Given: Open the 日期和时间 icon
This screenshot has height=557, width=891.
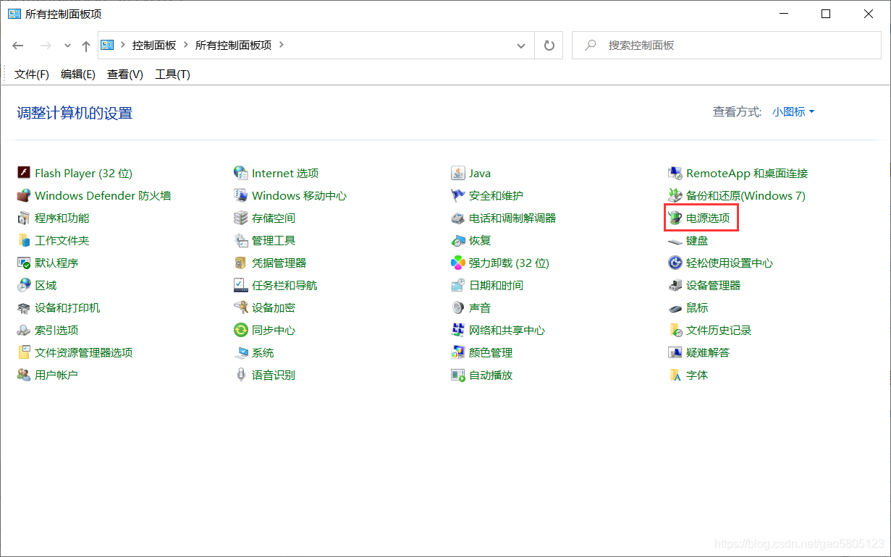Looking at the screenshot, I should 458,285.
